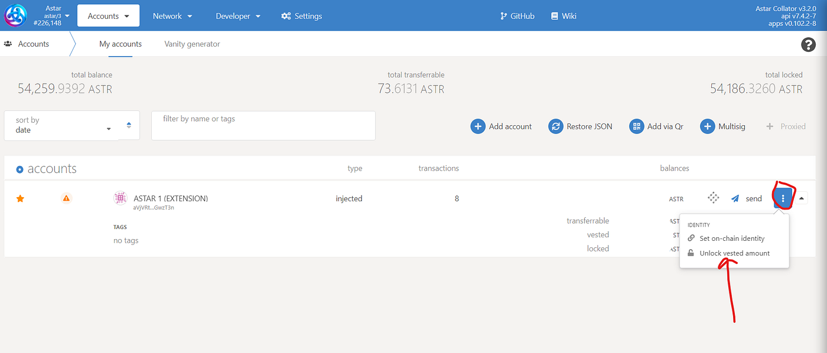Click the Settings gears icon

click(x=286, y=16)
